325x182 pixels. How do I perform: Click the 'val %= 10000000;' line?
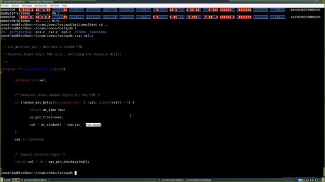29,140
